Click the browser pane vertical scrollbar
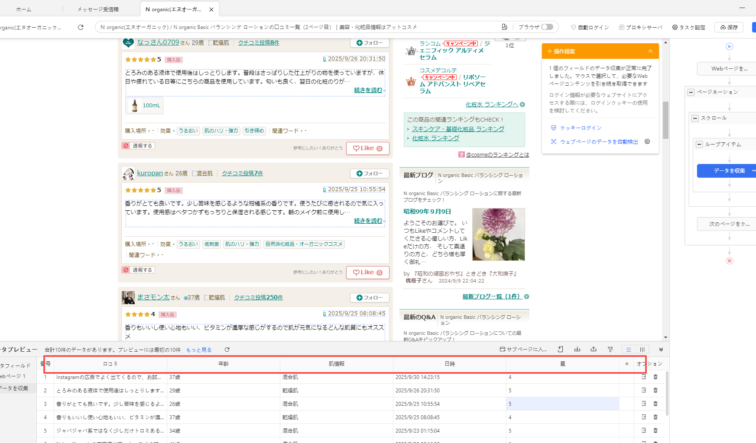Screen dimensions: 756x443 click(666, 120)
